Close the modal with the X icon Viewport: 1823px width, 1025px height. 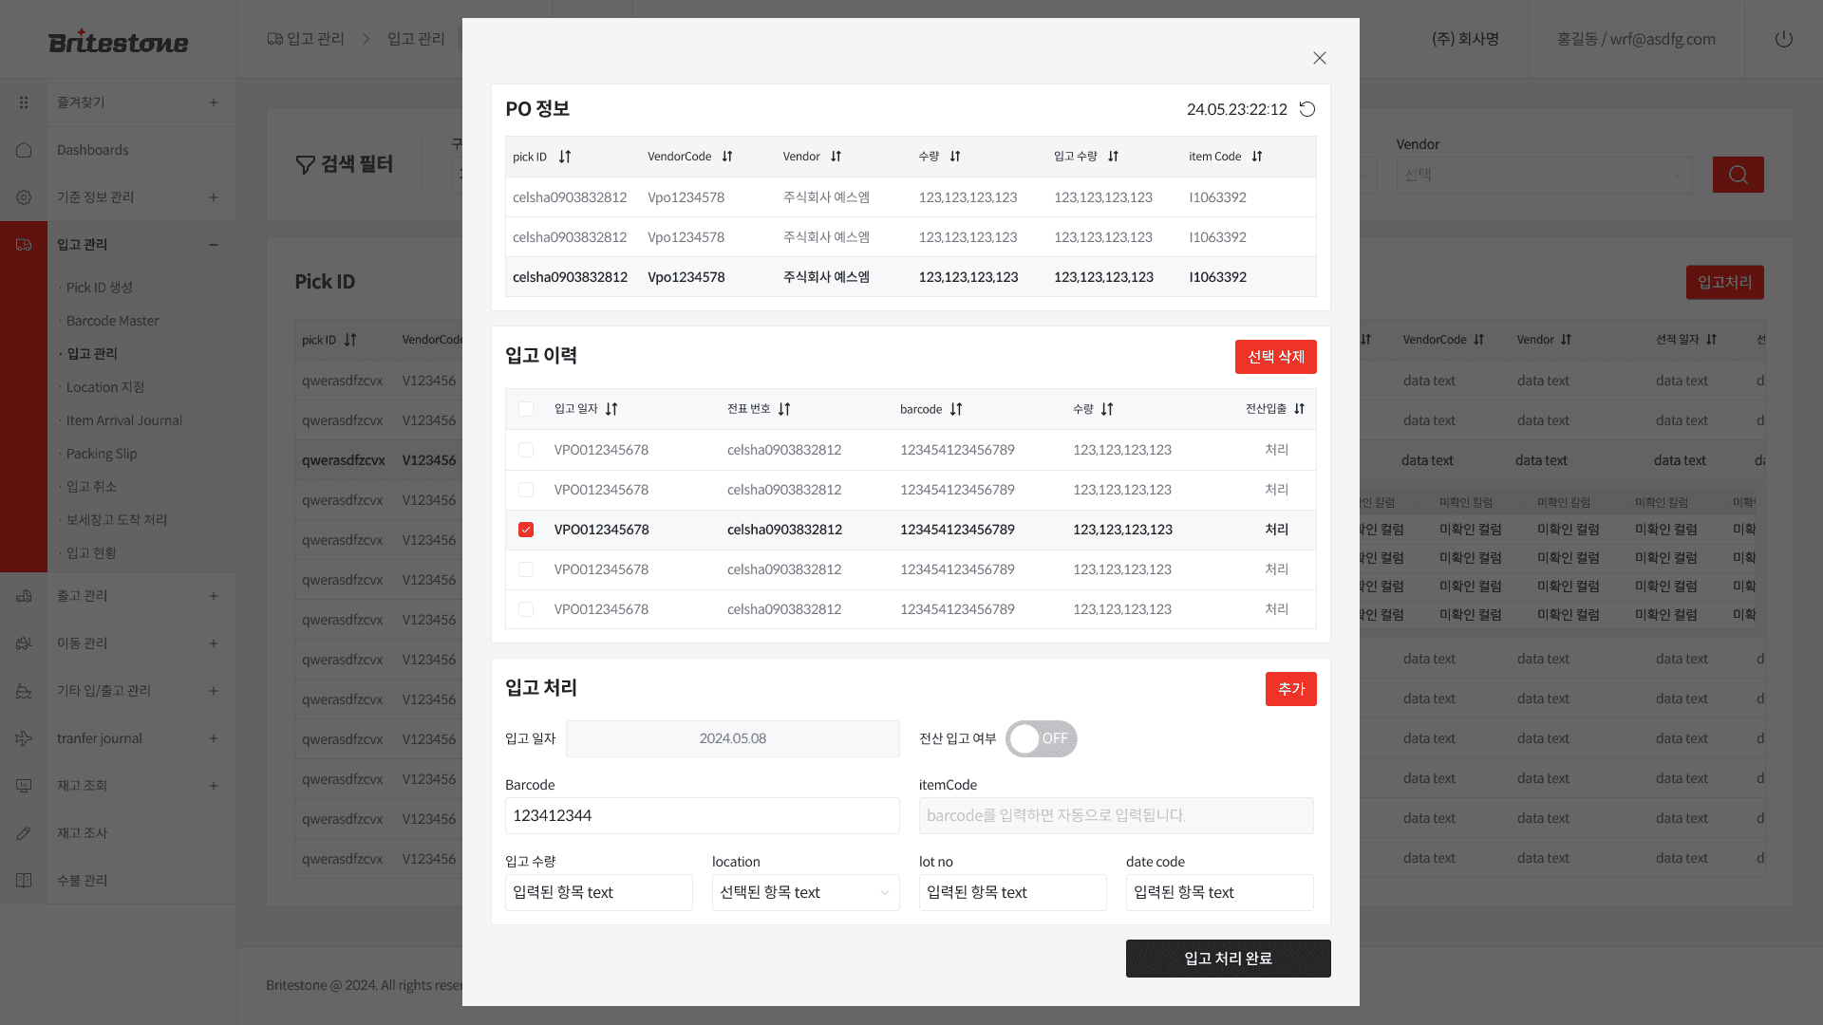[x=1320, y=58]
